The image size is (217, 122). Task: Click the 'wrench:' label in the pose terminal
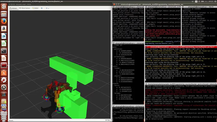pos(116,84)
